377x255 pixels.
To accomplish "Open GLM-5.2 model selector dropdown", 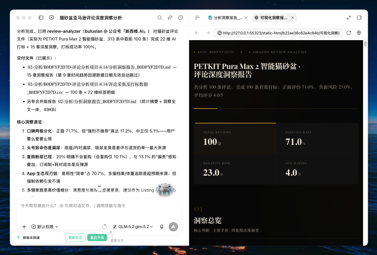I will (133, 227).
